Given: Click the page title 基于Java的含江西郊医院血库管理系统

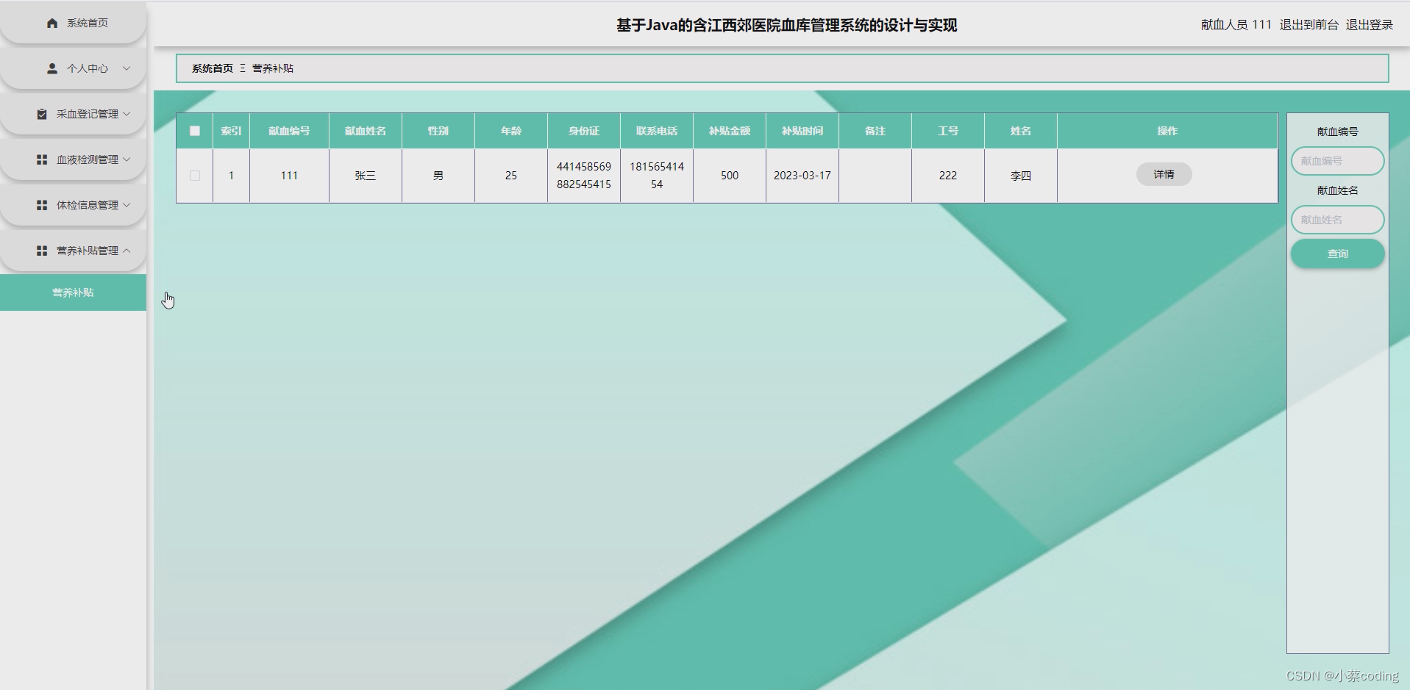Looking at the screenshot, I should [x=786, y=25].
